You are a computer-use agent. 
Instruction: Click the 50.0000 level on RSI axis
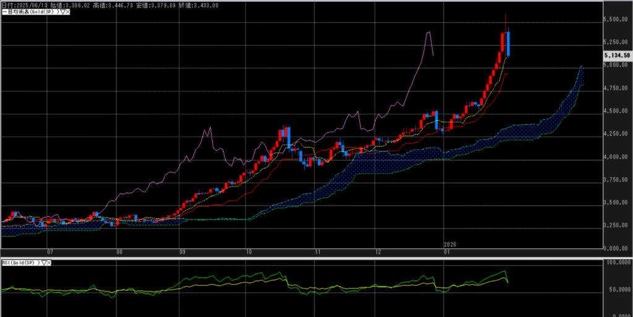tap(618, 289)
